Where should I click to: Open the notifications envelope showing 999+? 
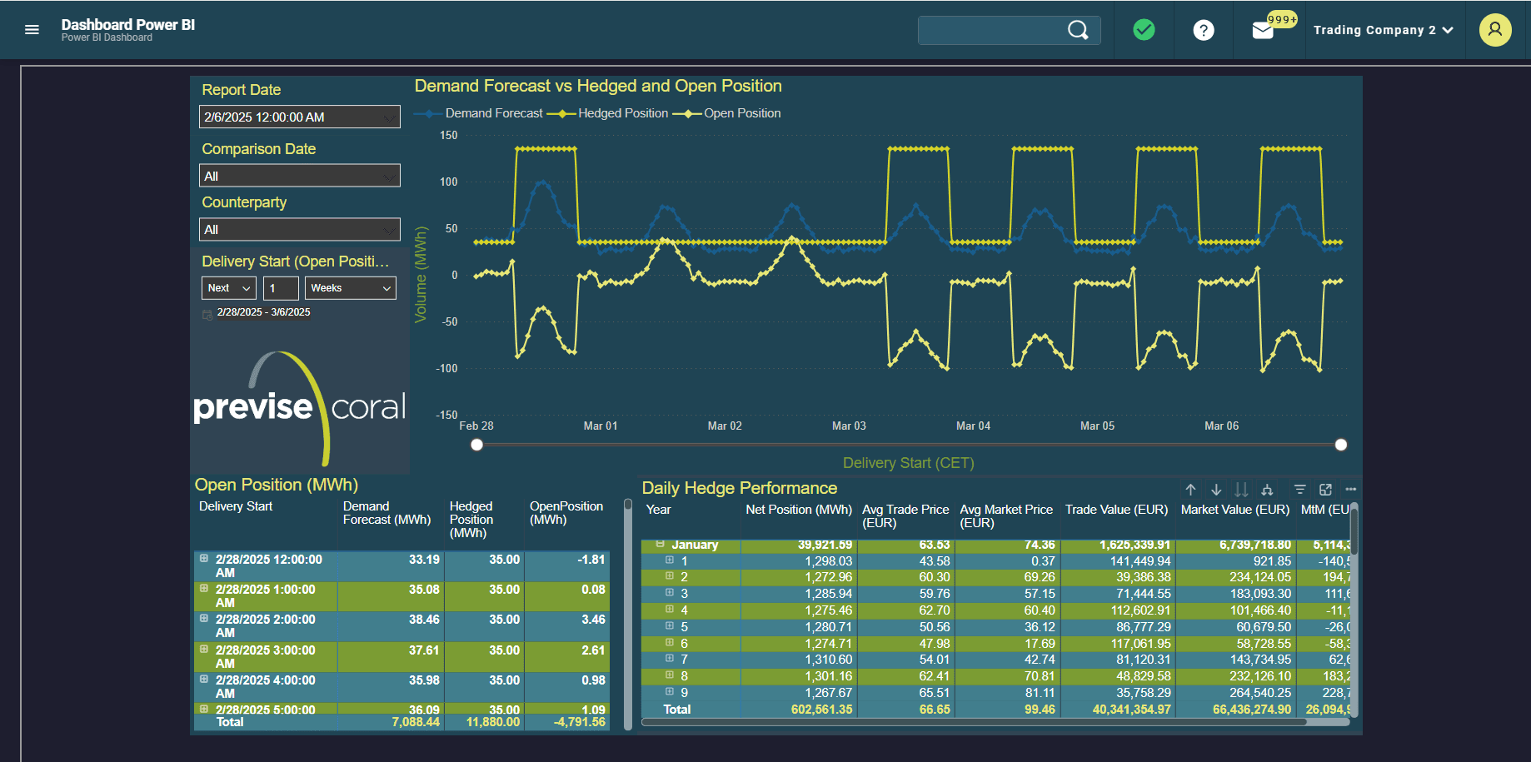click(1264, 29)
